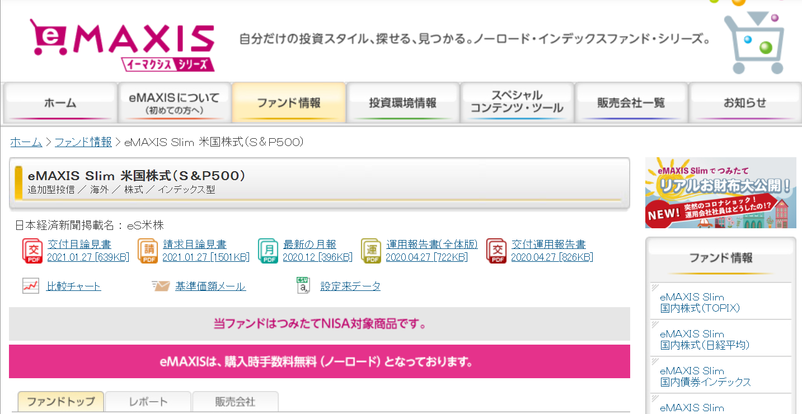This screenshot has width=802, height=414.
Task: Open スペシャルコンテンツ・ツール menu
Action: pyautogui.click(x=517, y=103)
